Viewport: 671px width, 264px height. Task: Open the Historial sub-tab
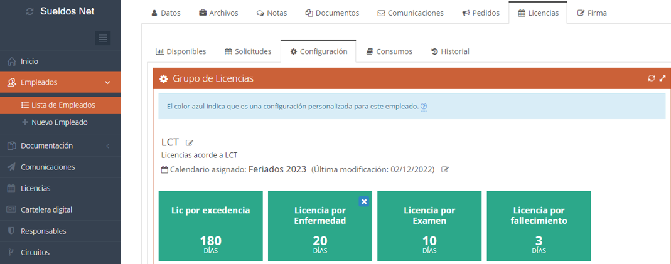click(450, 51)
